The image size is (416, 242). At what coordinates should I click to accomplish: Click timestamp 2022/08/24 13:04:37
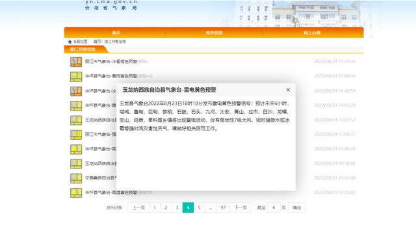[x=335, y=135]
